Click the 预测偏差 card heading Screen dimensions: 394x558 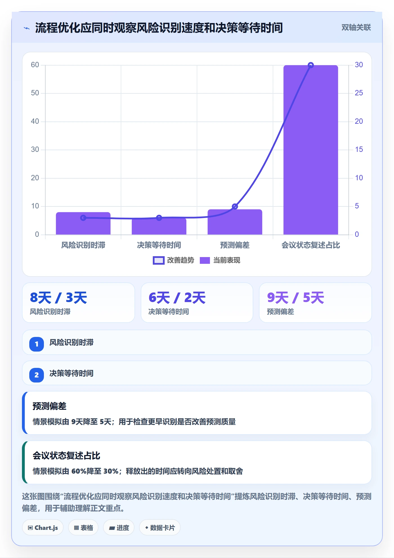(x=50, y=406)
